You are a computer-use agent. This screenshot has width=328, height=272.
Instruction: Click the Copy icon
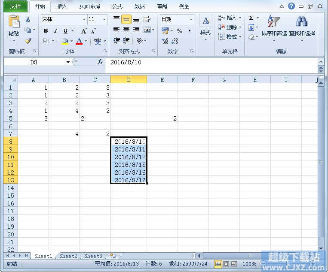click(28, 30)
